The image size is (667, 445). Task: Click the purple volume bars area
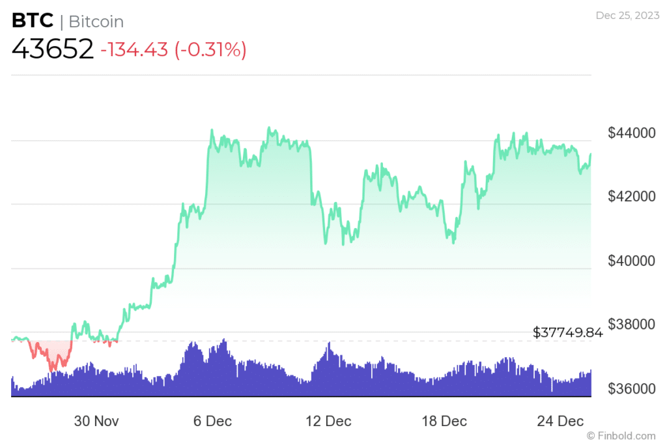[326, 381]
